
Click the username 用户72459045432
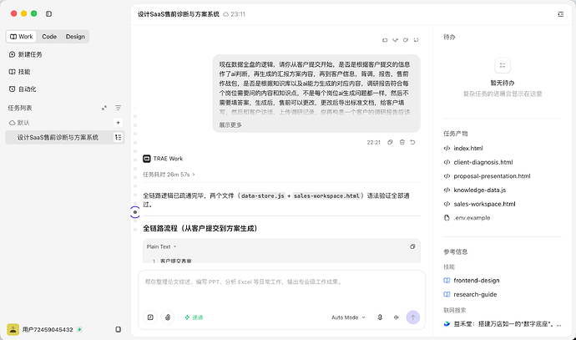click(48, 329)
